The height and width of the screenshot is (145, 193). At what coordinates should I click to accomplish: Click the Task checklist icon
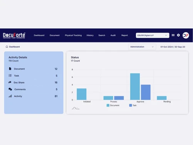point(10,75)
